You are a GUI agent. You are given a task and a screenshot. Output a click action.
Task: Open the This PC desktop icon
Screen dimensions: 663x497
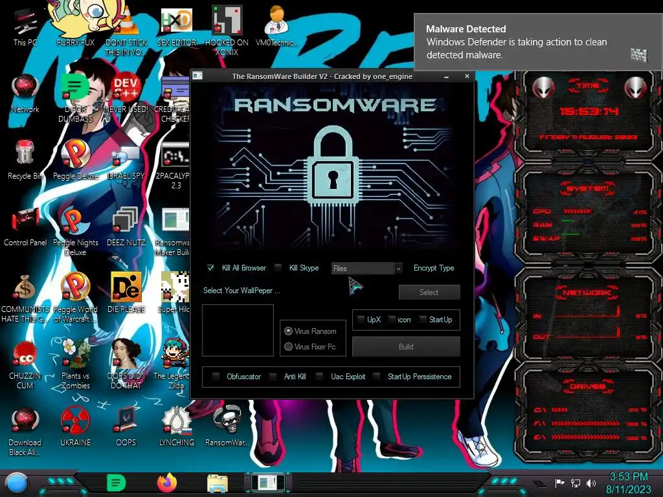(25, 26)
